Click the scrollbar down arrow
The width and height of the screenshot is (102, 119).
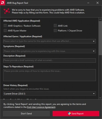pos(100,98)
